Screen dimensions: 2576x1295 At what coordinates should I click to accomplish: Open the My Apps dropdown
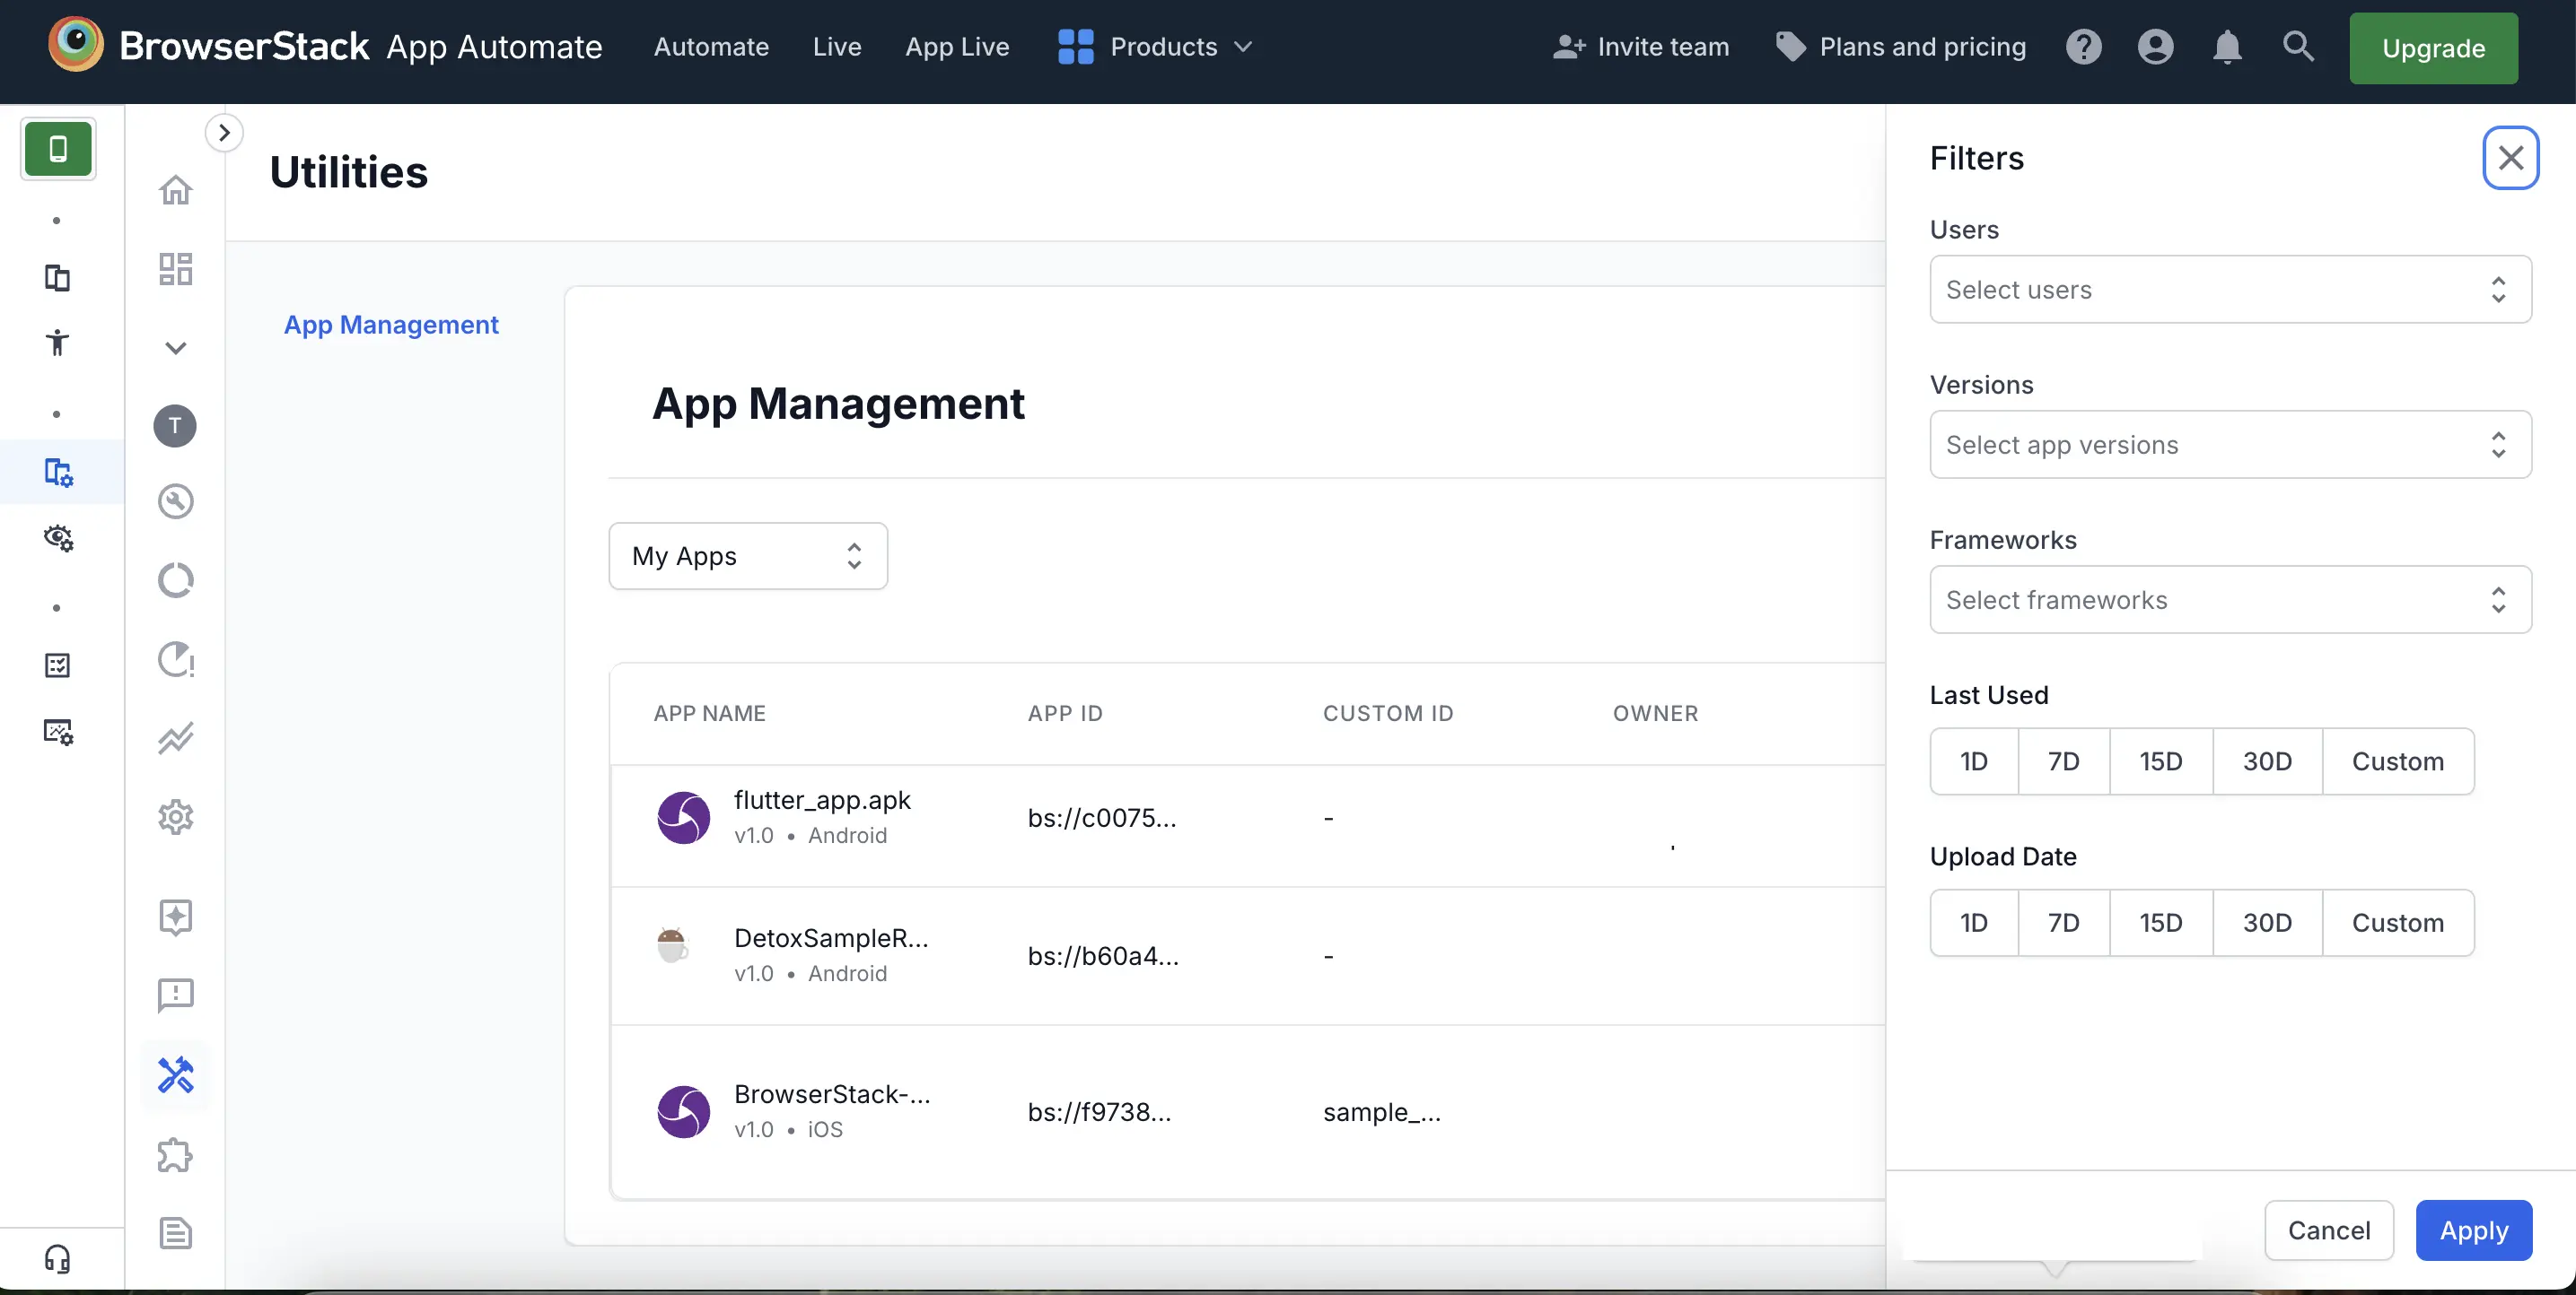click(748, 555)
